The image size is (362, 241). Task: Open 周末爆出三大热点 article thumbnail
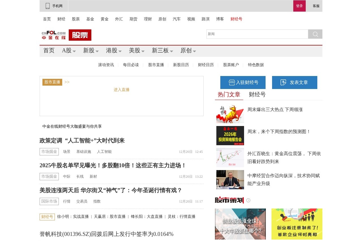[230, 114]
